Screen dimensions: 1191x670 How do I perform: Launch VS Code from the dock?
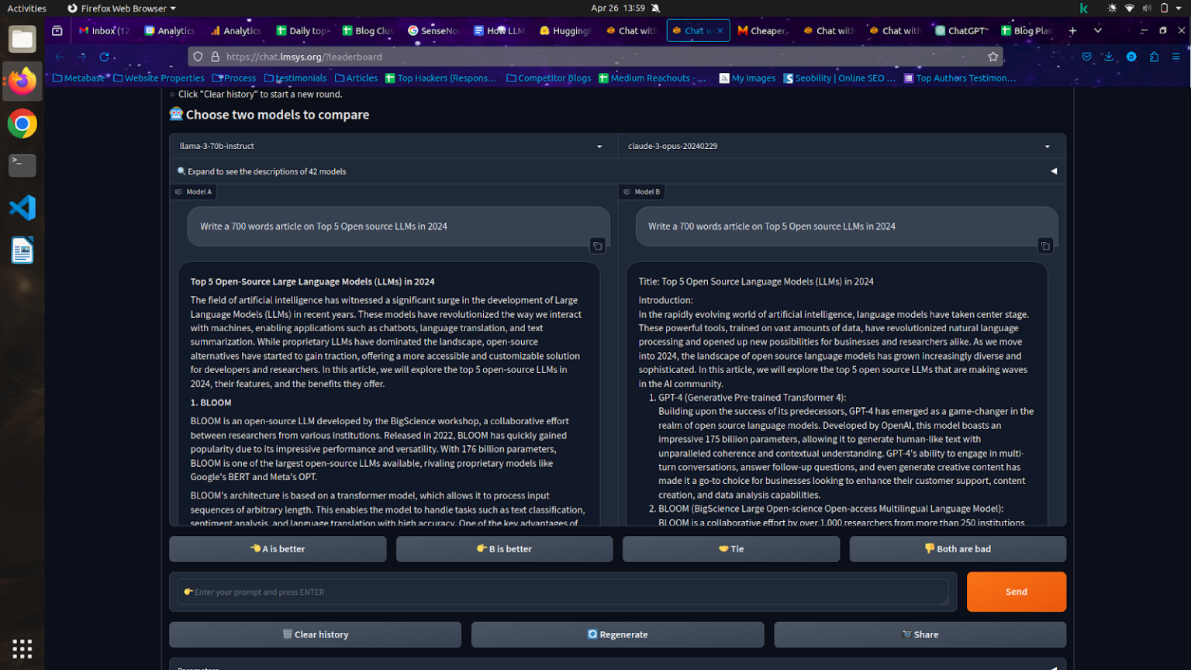22,208
